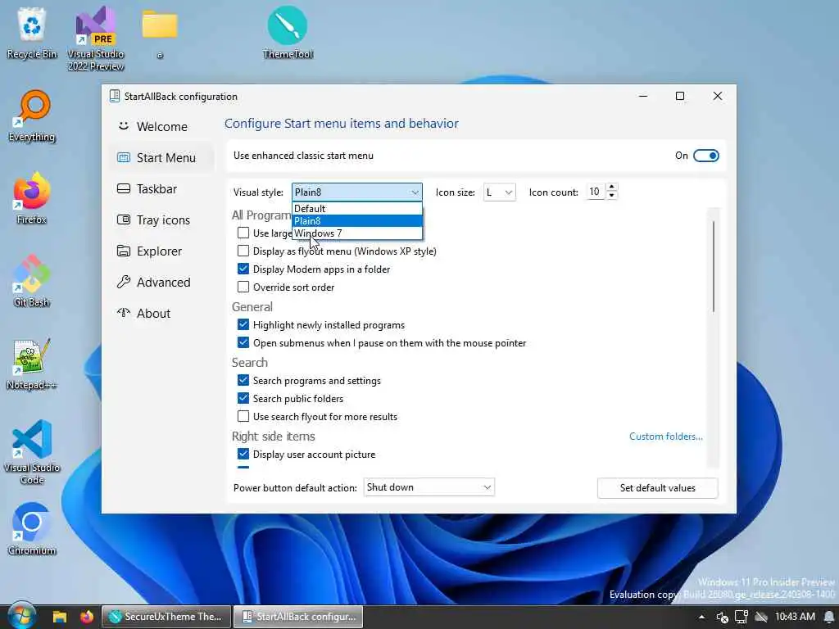The width and height of the screenshot is (839, 629).
Task: Open the Tray icons section
Action: (161, 219)
